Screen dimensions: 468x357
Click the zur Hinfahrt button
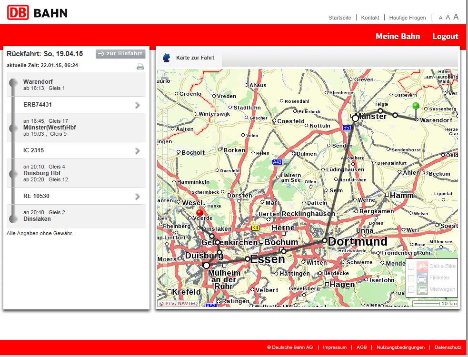click(x=120, y=54)
